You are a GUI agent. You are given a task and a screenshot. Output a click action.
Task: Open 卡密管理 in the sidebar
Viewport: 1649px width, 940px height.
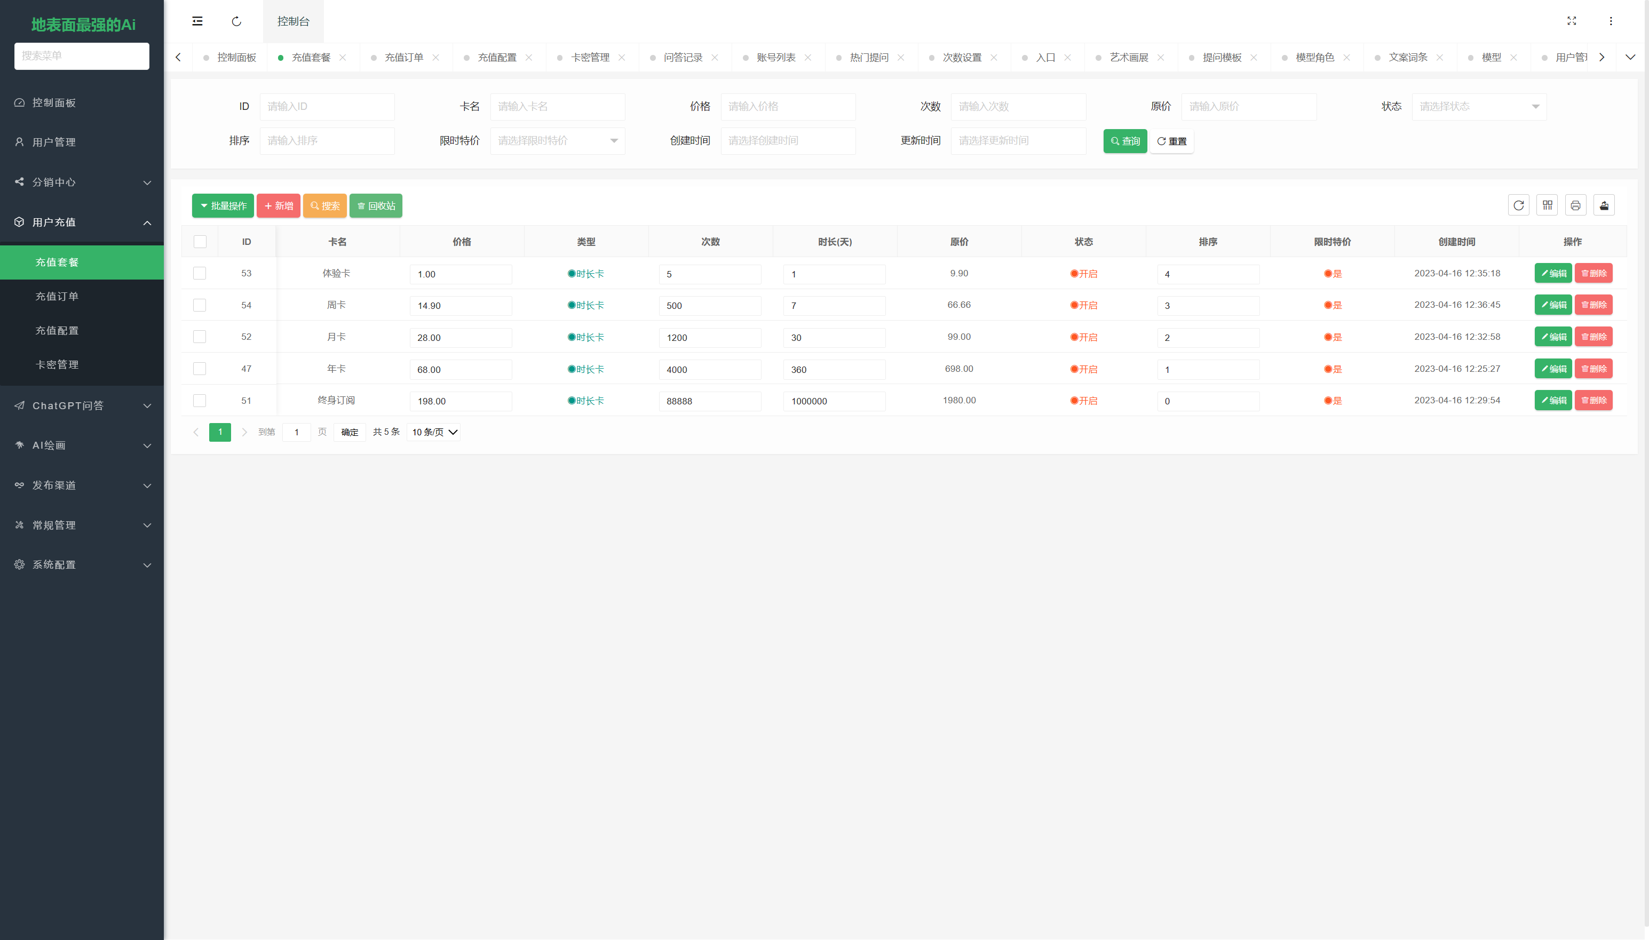(82, 365)
